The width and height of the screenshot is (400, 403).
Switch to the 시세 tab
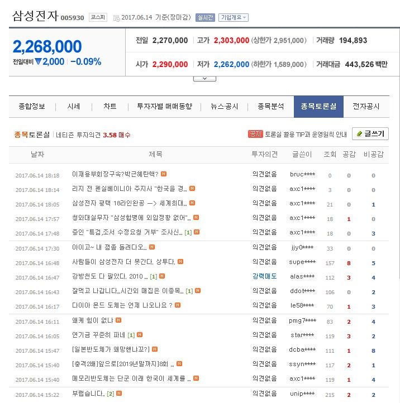pyautogui.click(x=74, y=107)
